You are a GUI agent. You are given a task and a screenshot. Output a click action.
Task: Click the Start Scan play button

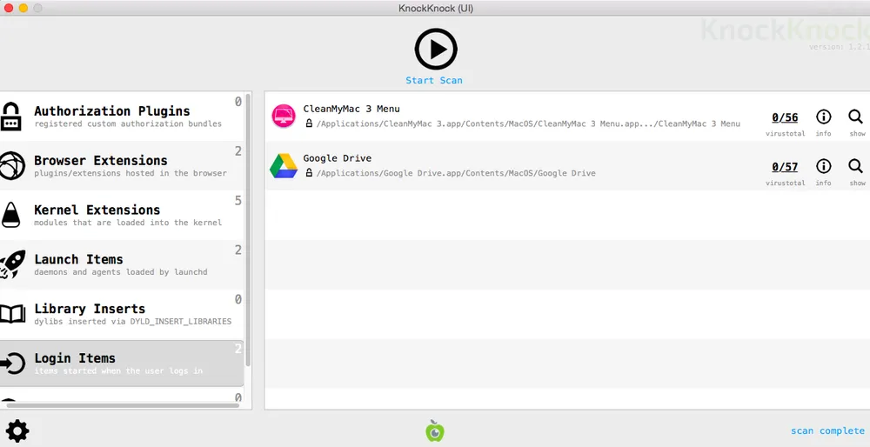[434, 50]
